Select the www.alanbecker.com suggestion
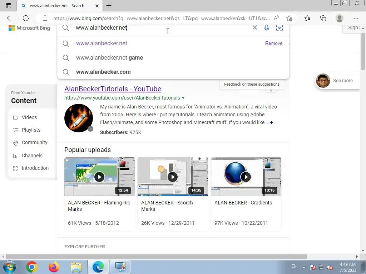 point(173,72)
